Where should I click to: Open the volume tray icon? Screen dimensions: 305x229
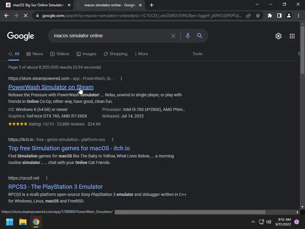click(269, 222)
